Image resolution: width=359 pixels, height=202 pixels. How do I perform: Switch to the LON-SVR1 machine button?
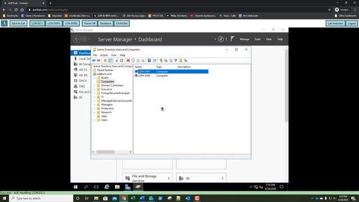[54, 24]
